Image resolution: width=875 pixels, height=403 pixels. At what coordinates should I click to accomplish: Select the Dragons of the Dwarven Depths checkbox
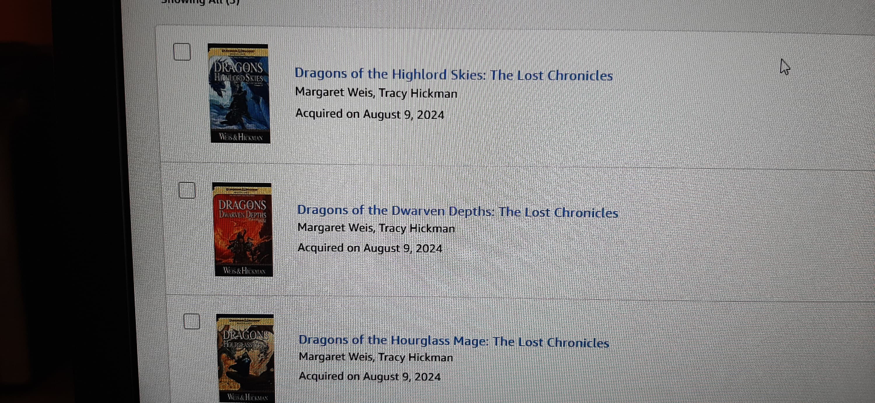click(187, 190)
